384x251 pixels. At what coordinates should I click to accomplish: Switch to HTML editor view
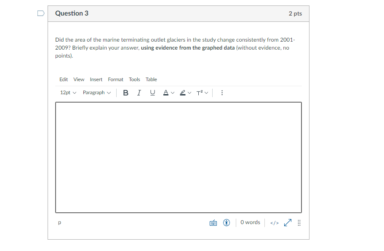(x=275, y=223)
